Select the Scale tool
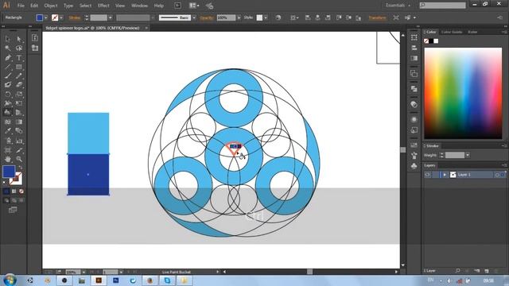 tap(19, 94)
